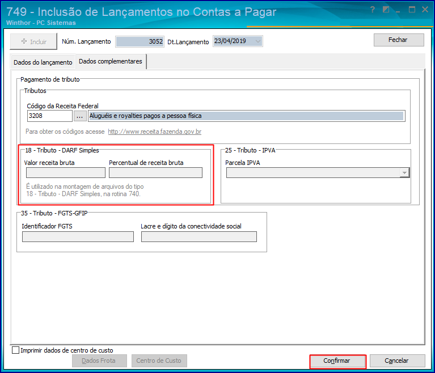435x373 pixels.
Task: Click the Código da Receita Federal field 3208
Action: pyautogui.click(x=50, y=116)
